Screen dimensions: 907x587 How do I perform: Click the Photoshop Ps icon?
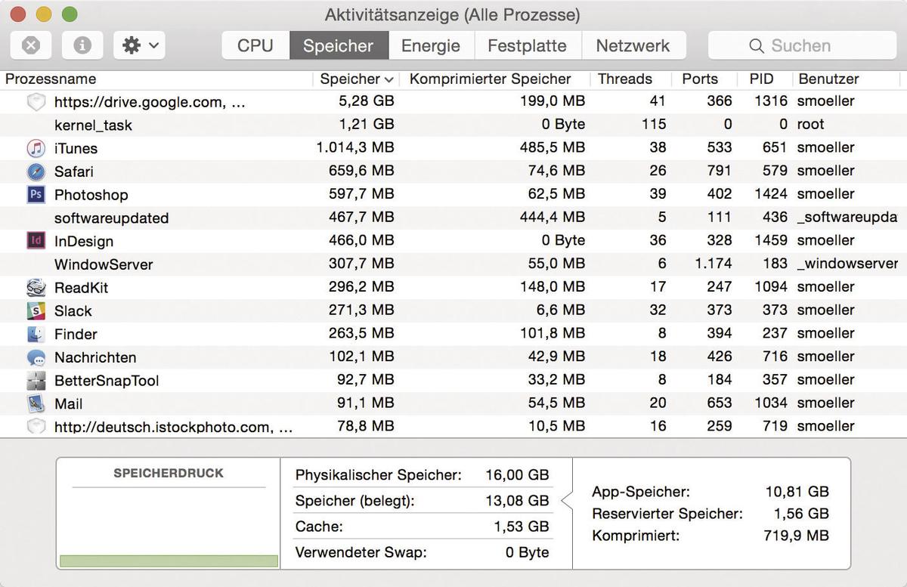pyautogui.click(x=36, y=195)
